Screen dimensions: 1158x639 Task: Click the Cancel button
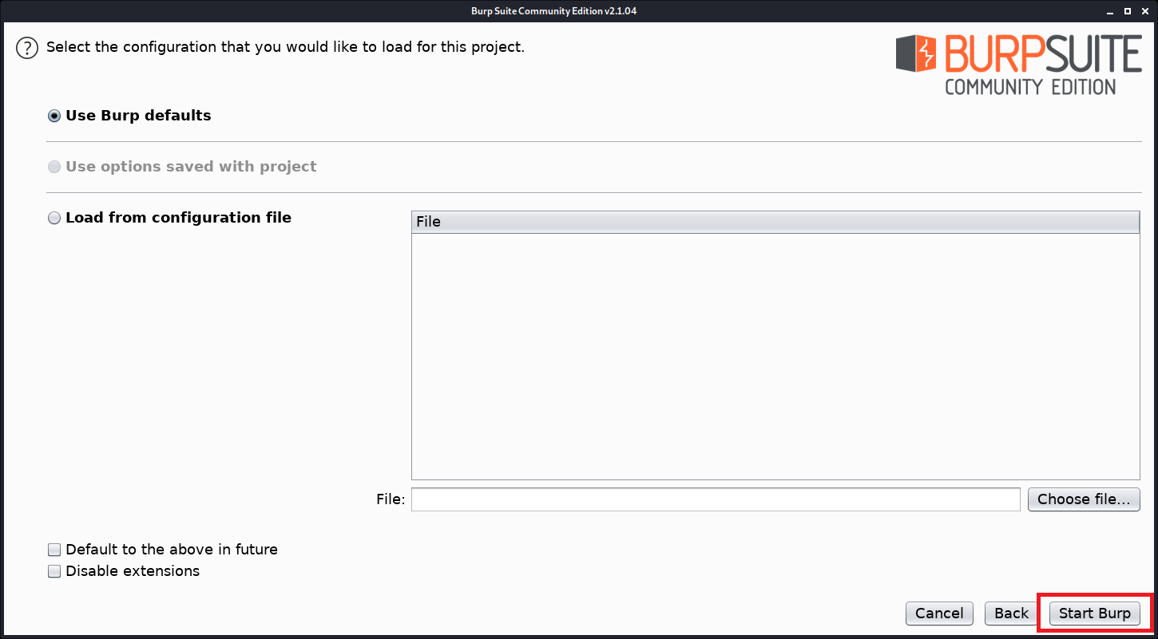pyautogui.click(x=939, y=613)
